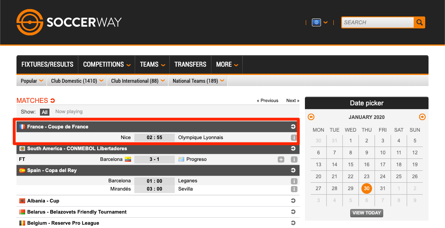Click the Progreso team name
This screenshot has width=445, height=228.
(197, 159)
